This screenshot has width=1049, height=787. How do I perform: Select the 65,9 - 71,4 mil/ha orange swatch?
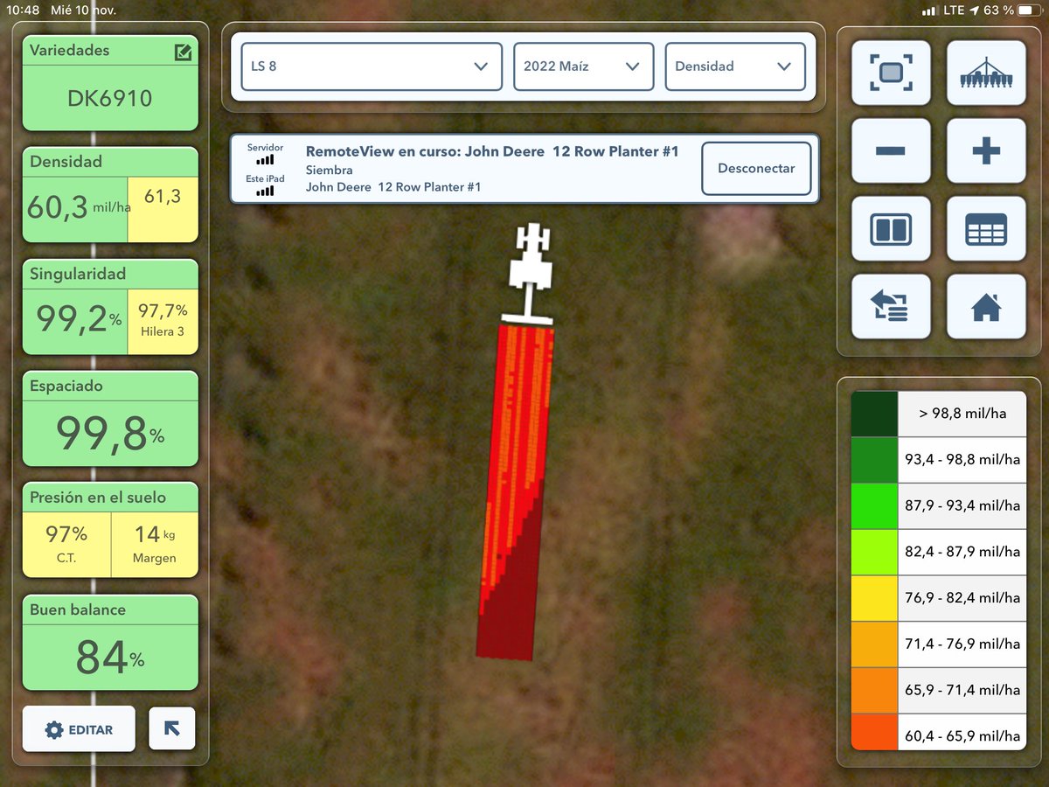click(874, 691)
